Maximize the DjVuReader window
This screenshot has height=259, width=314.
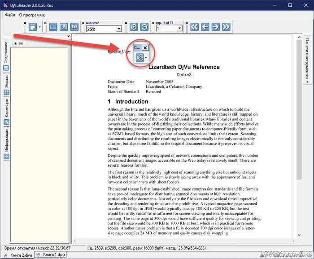pos(290,5)
